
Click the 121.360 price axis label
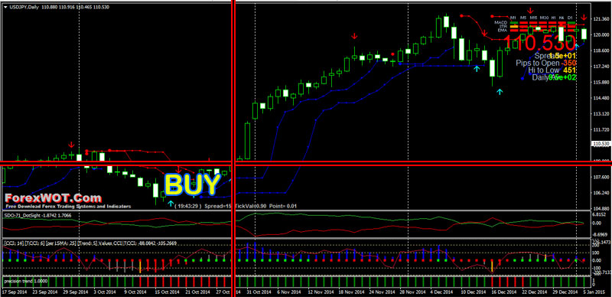pyautogui.click(x=601, y=19)
